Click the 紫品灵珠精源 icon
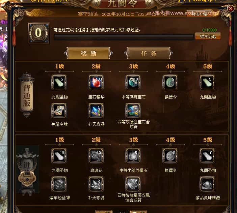237x213 pixels. point(207,184)
